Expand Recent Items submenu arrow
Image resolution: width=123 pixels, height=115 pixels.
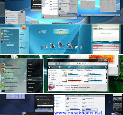point(42,84)
